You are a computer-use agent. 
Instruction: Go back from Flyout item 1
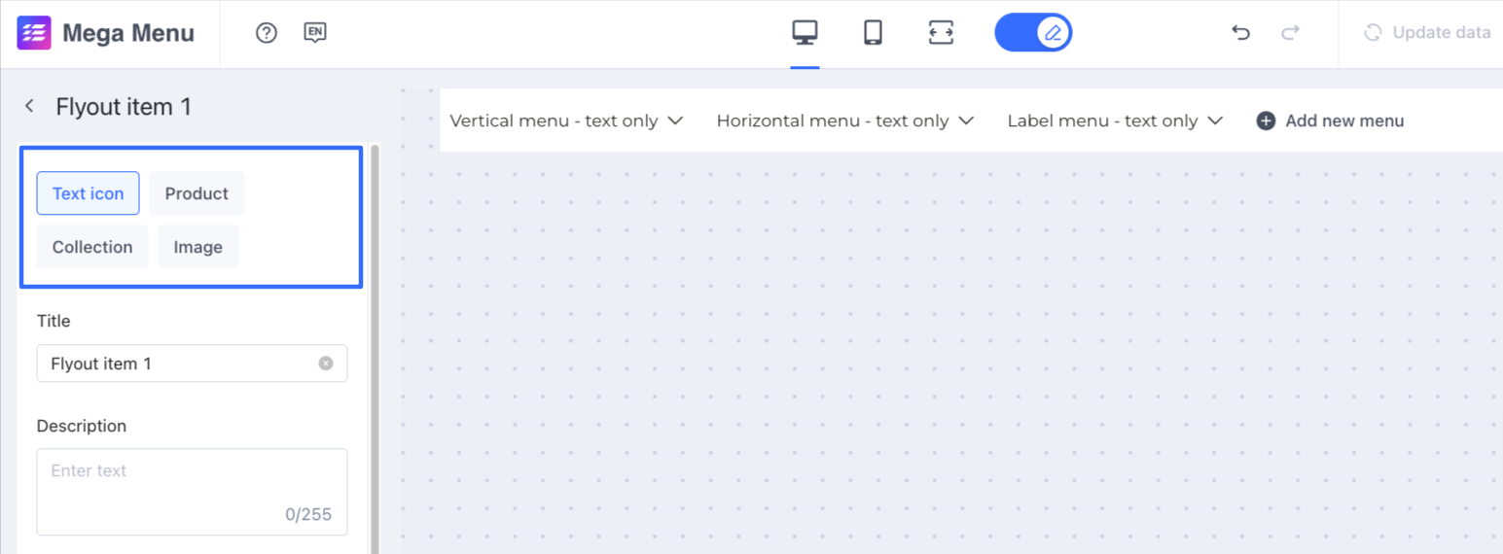30,106
